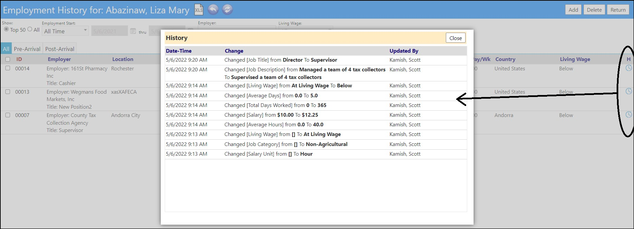Close the History dialog
Viewport: 634px width, 229px height.
coord(456,38)
